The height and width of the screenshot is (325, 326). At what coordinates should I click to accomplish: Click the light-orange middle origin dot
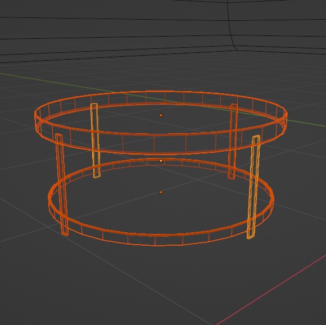pos(161,161)
